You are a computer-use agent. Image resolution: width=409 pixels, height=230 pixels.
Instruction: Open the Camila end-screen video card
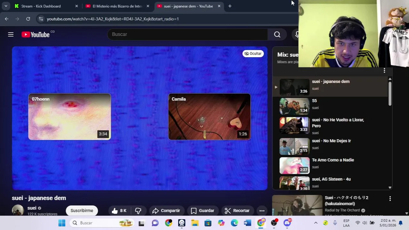click(209, 117)
